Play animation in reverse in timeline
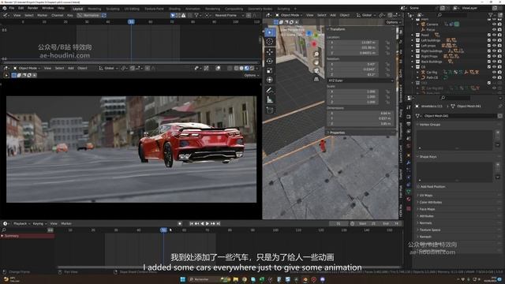505x284 pixels. pos(202,223)
